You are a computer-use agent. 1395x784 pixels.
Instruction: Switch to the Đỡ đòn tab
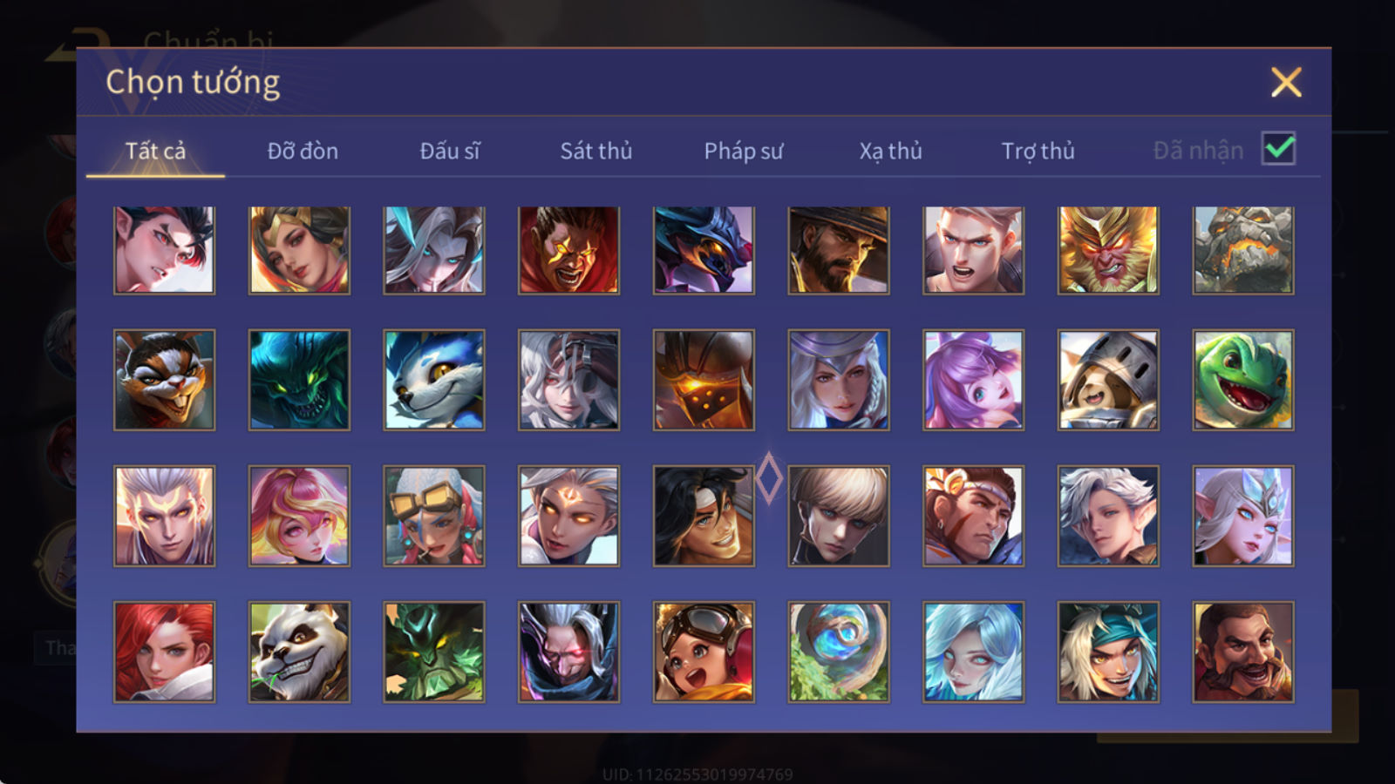pyautogui.click(x=303, y=151)
